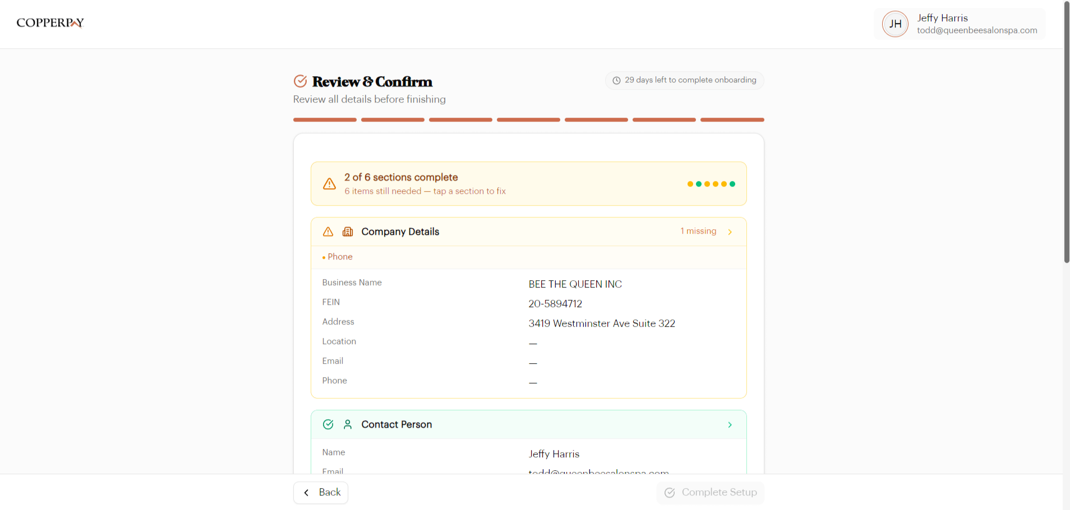Click the checkmark icon beside Review & Confirm heading
1070x510 pixels.
click(x=300, y=81)
